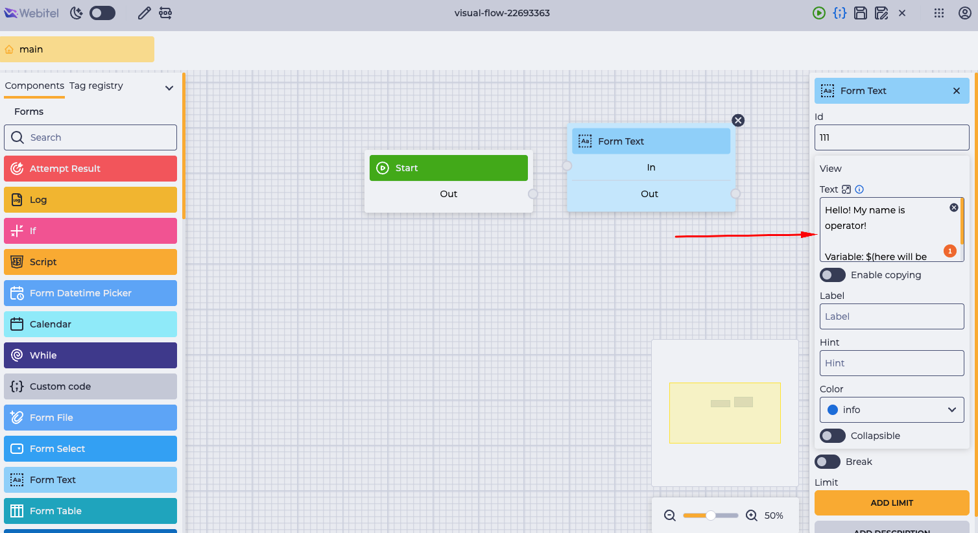Click the Label input field
978x533 pixels.
click(x=892, y=316)
